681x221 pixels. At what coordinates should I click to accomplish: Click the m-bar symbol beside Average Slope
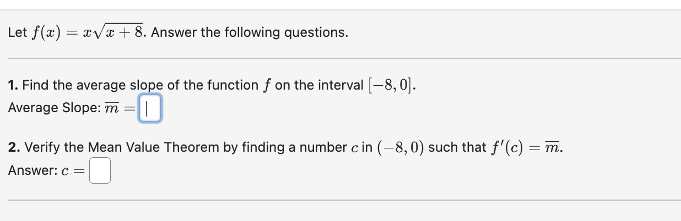click(x=112, y=108)
